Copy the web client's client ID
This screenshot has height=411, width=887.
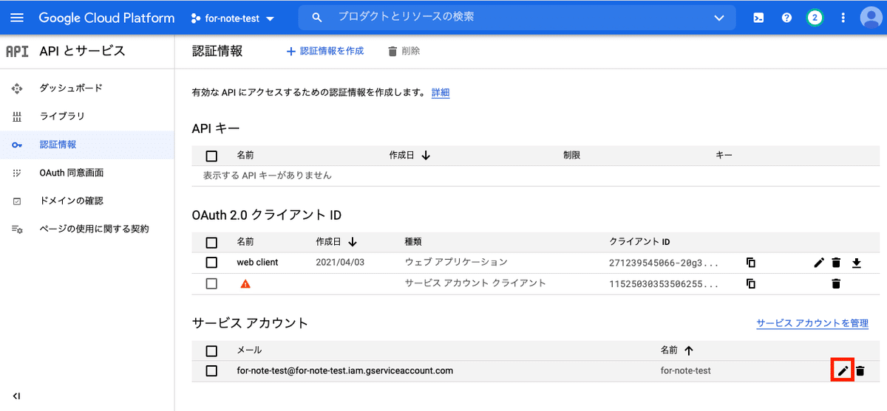[751, 262]
